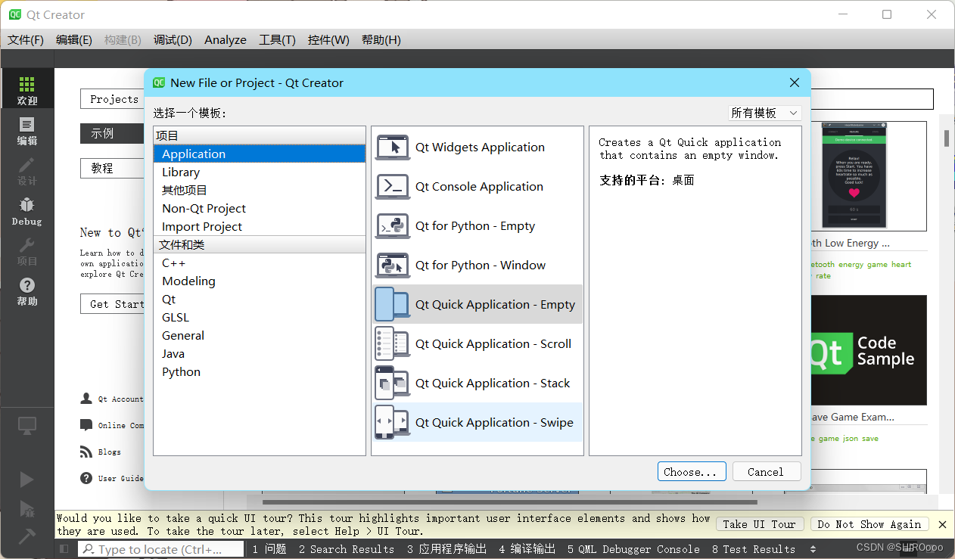Click the Qt Quick Application - Scroll icon
Screen dimensions: 955x559
[x=393, y=343]
